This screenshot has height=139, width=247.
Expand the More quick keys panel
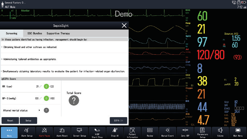(9, 132)
